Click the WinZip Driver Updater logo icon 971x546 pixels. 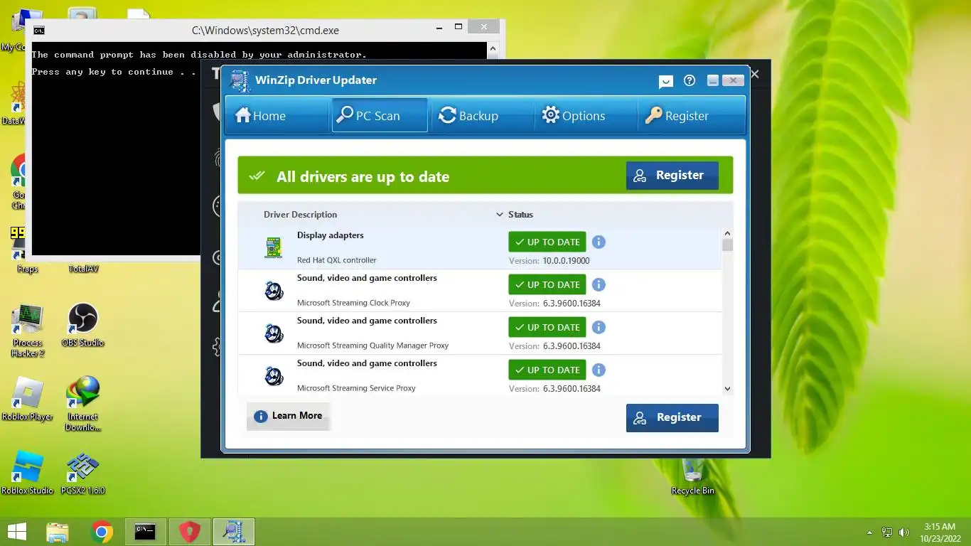click(x=240, y=80)
